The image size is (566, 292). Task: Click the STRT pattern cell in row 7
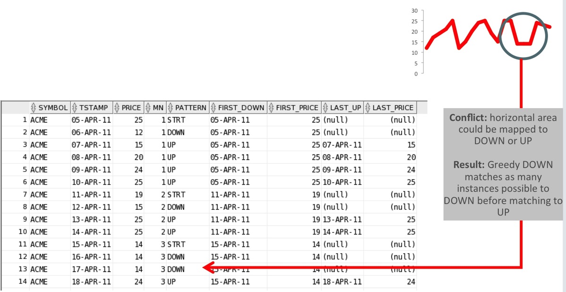tap(175, 194)
